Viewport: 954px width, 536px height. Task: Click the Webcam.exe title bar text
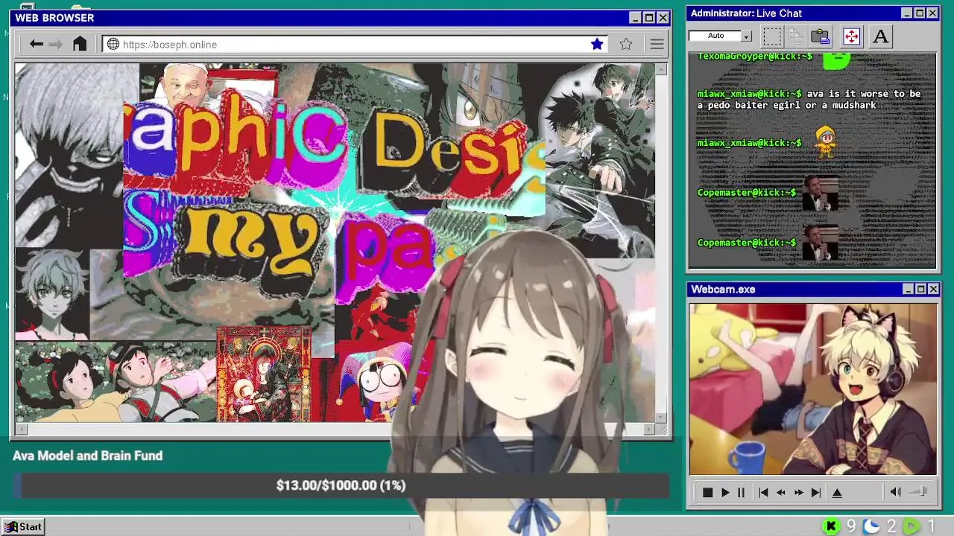(723, 289)
